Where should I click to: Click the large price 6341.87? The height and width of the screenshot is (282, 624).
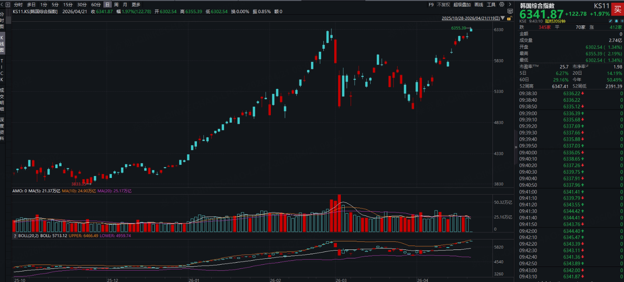(541, 14)
